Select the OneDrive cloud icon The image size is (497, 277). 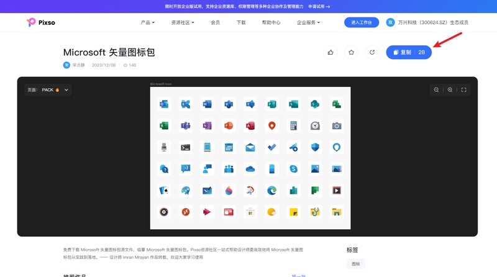[250, 169]
